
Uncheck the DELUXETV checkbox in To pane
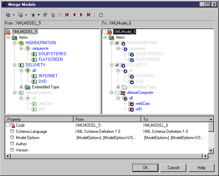pos(117,65)
